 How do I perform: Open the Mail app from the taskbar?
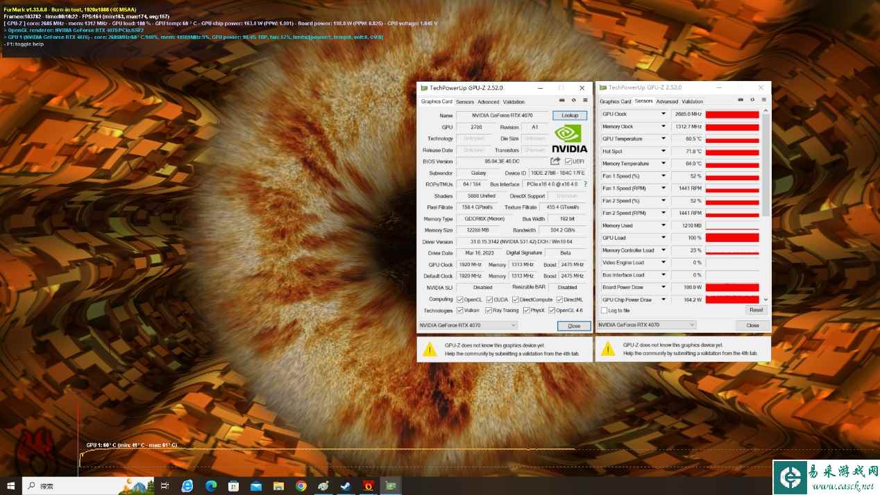[256, 486]
